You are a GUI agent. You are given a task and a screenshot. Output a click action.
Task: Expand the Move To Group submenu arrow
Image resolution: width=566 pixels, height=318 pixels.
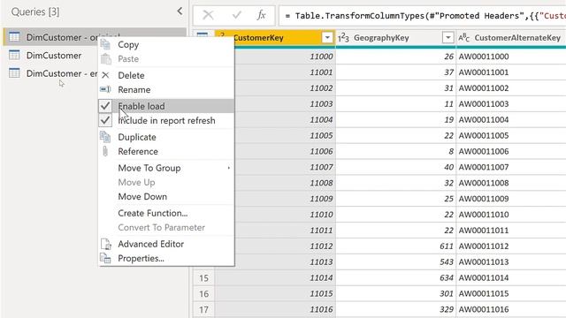[228, 168]
